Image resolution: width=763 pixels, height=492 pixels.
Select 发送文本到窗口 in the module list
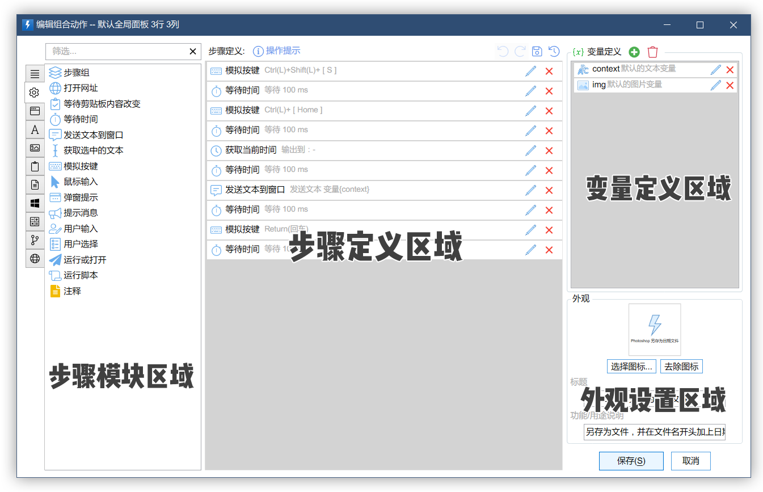(x=86, y=135)
